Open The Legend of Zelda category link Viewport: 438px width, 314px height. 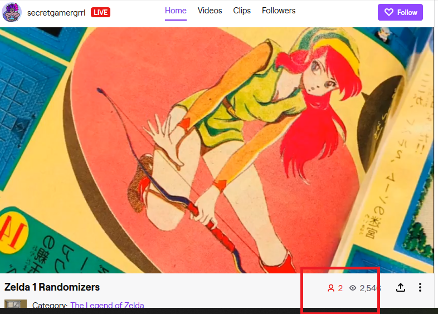pyautogui.click(x=107, y=305)
